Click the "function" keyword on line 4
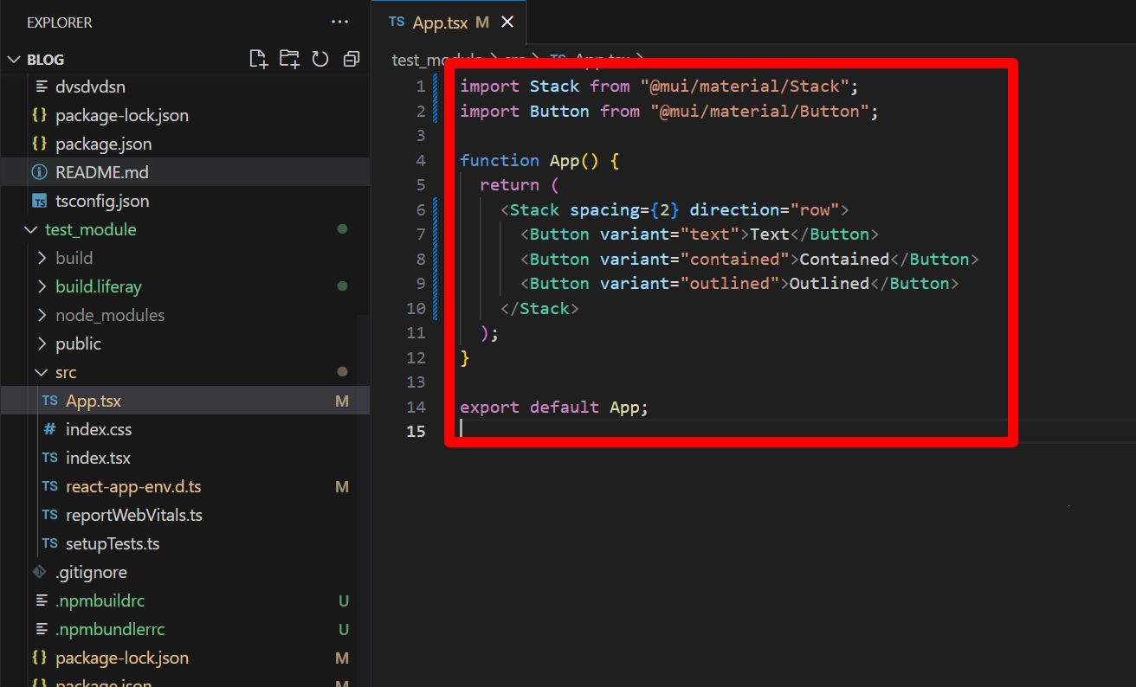Screen dimensions: 1136x687 [500, 160]
